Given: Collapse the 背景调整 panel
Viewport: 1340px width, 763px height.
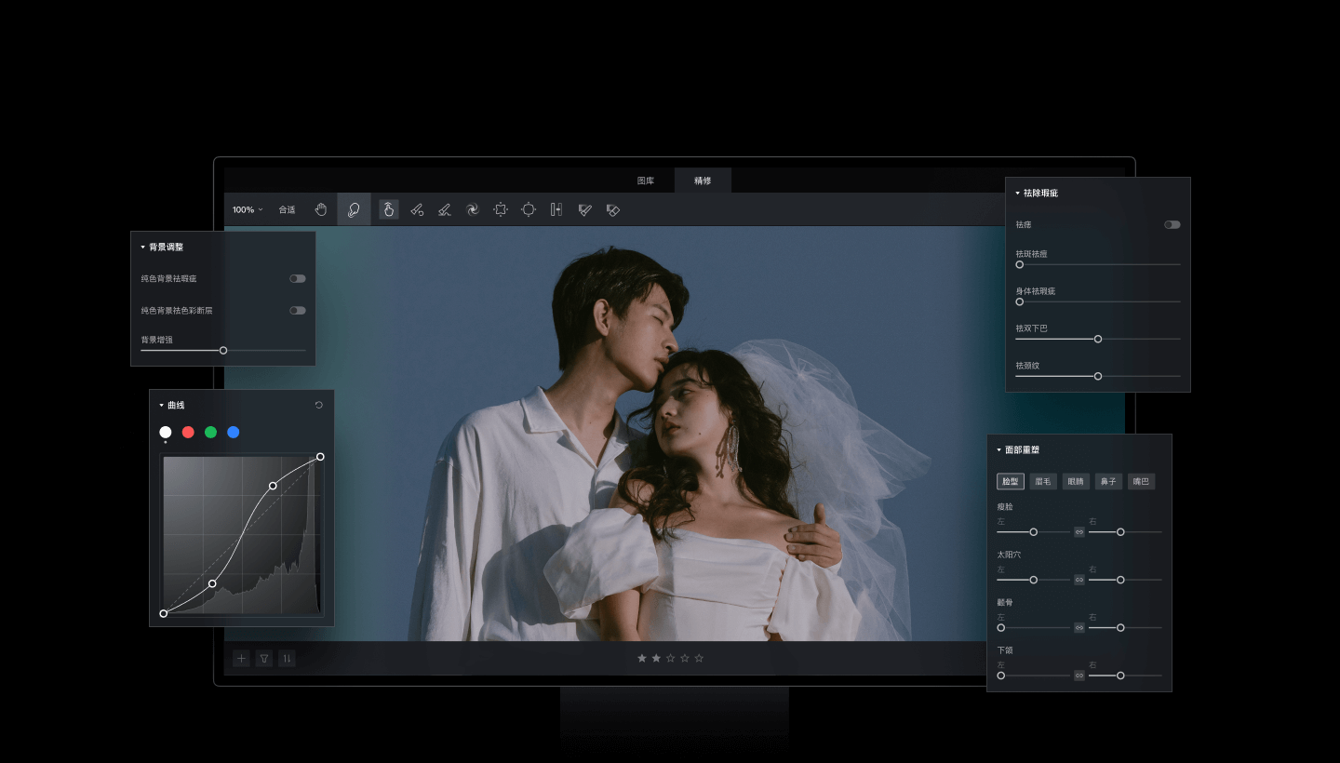Looking at the screenshot, I should (x=143, y=248).
